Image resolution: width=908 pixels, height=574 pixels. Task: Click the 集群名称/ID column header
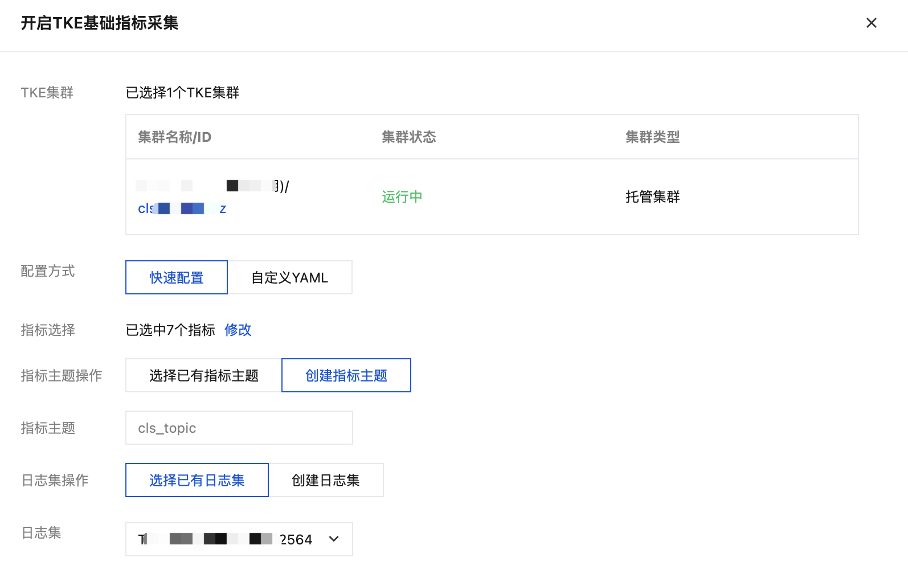[x=174, y=137]
